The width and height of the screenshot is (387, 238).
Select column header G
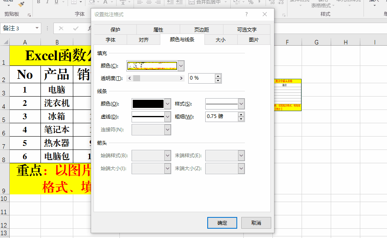click(x=317, y=42)
